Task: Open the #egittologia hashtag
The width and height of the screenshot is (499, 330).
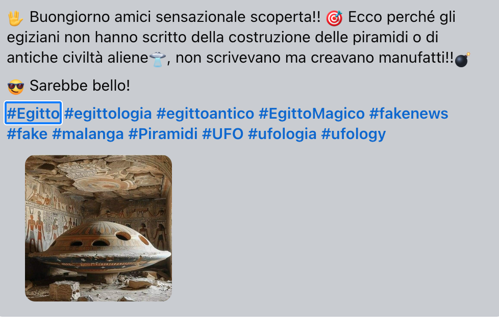Action: [x=108, y=114]
